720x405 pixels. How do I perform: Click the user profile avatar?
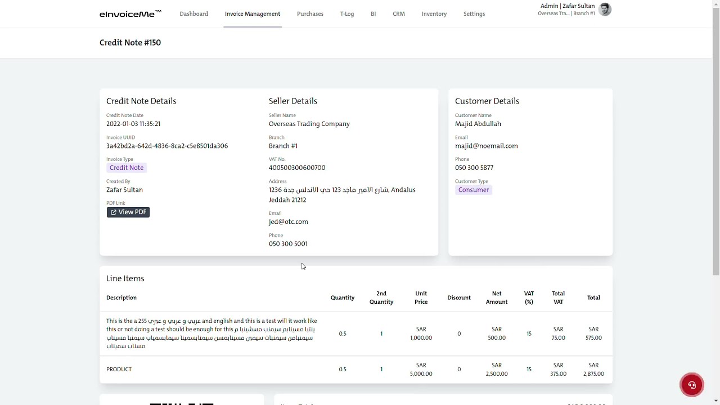click(605, 10)
